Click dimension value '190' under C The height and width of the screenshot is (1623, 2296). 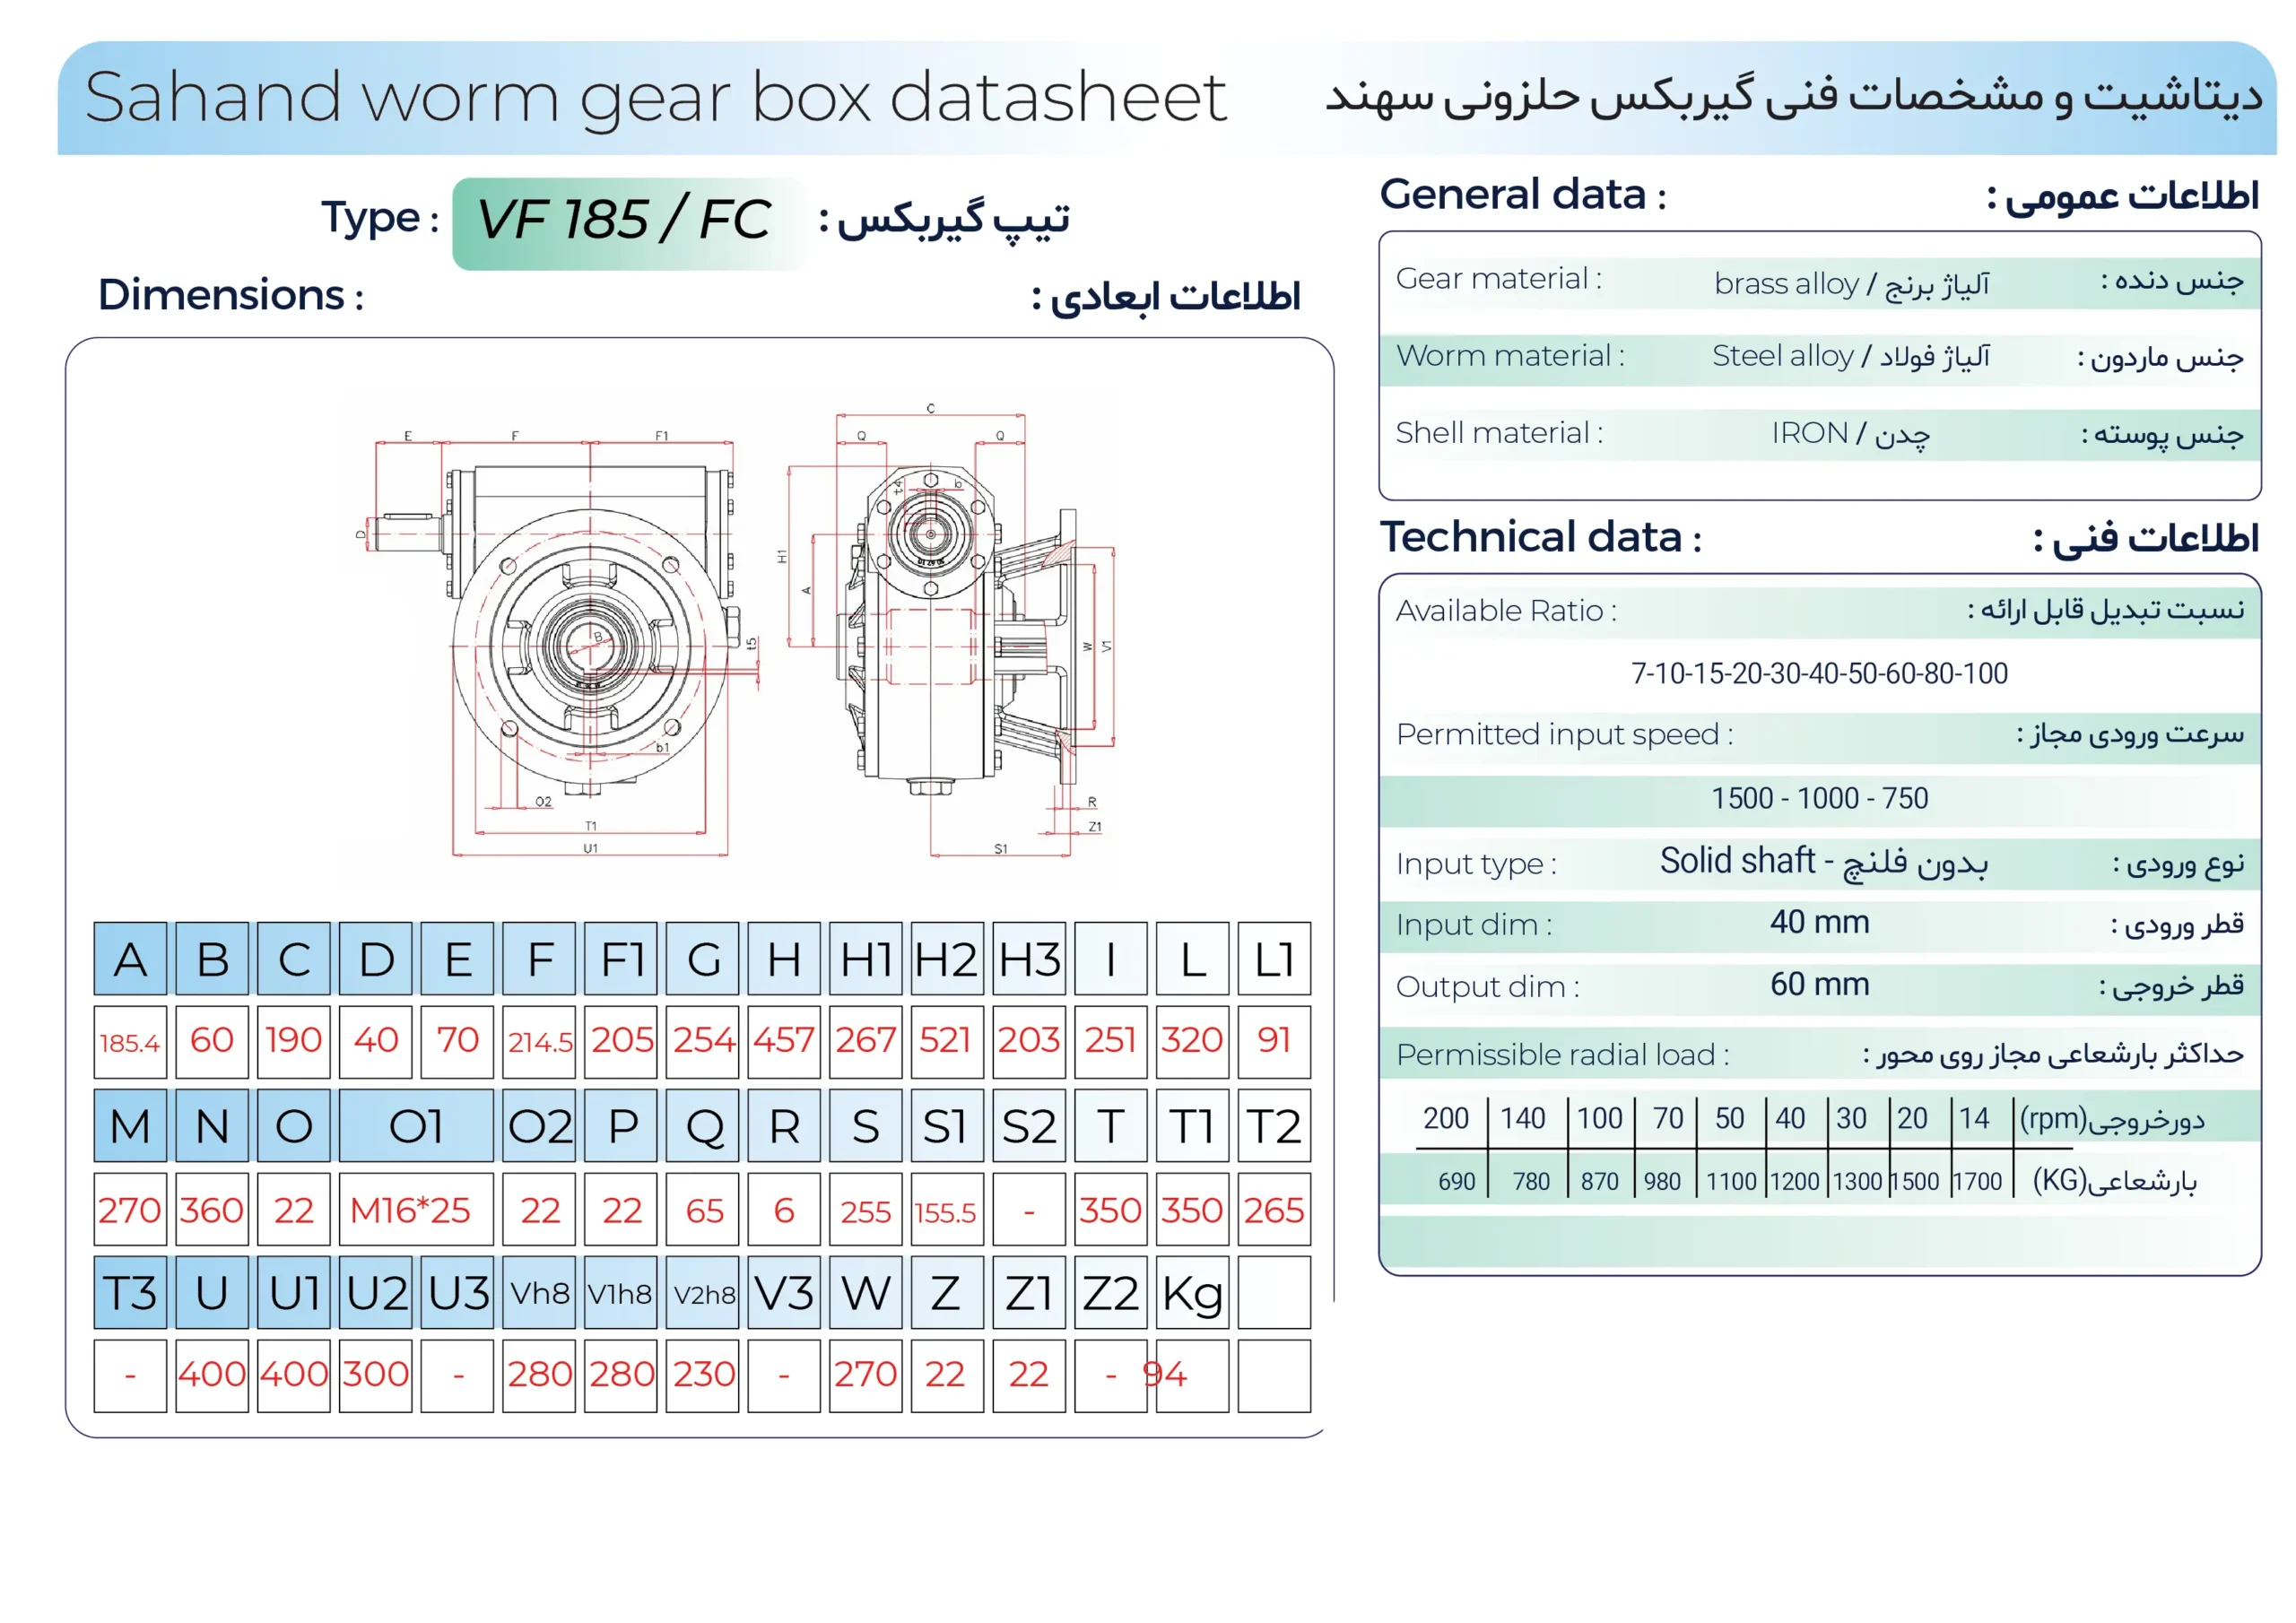point(293,1040)
